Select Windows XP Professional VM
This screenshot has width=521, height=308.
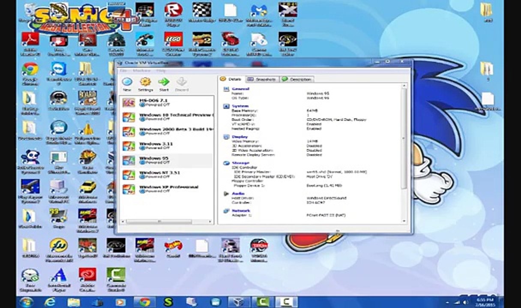pos(166,189)
